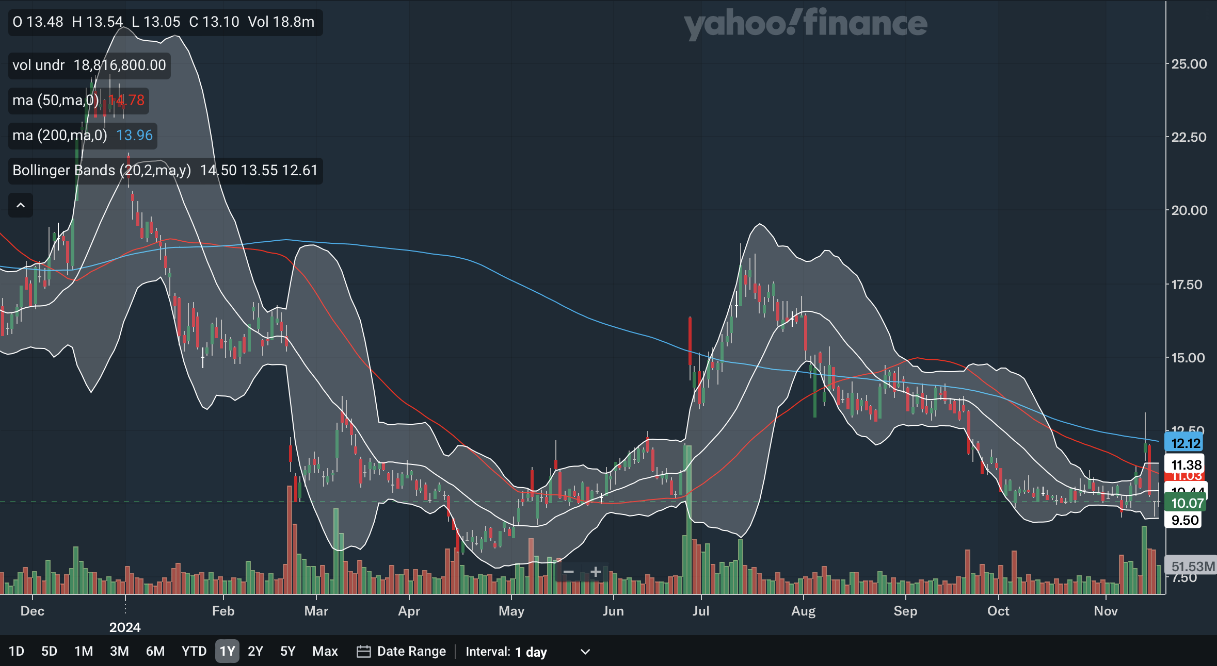Select the YTD range option

coord(194,652)
